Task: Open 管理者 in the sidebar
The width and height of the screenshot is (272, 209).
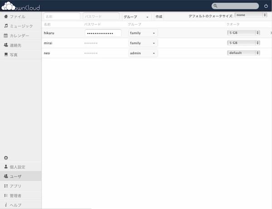Action: coord(21,195)
